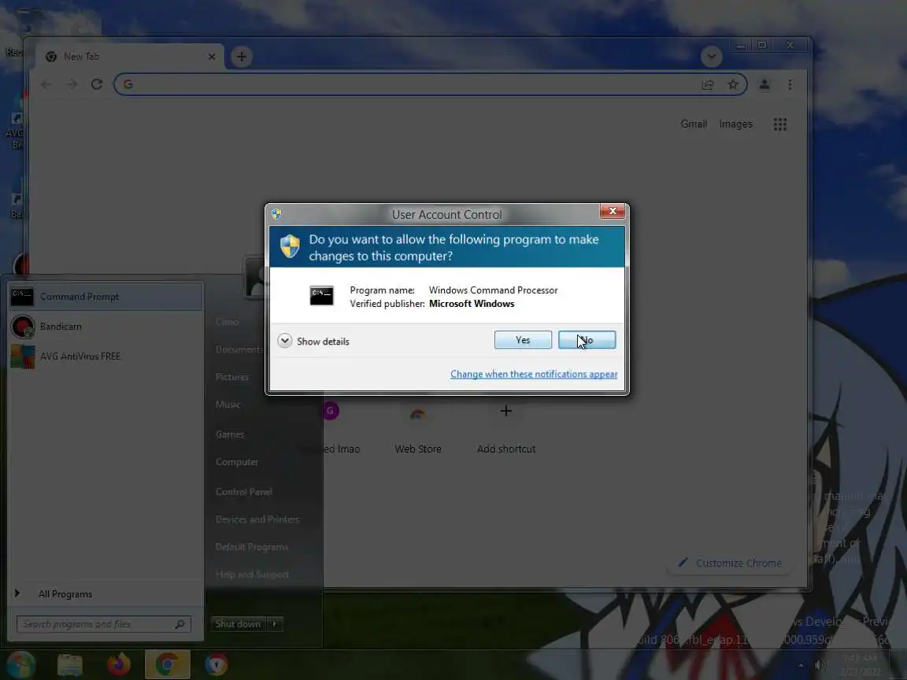
Task: Open Default Programs from Start menu
Action: pos(251,547)
